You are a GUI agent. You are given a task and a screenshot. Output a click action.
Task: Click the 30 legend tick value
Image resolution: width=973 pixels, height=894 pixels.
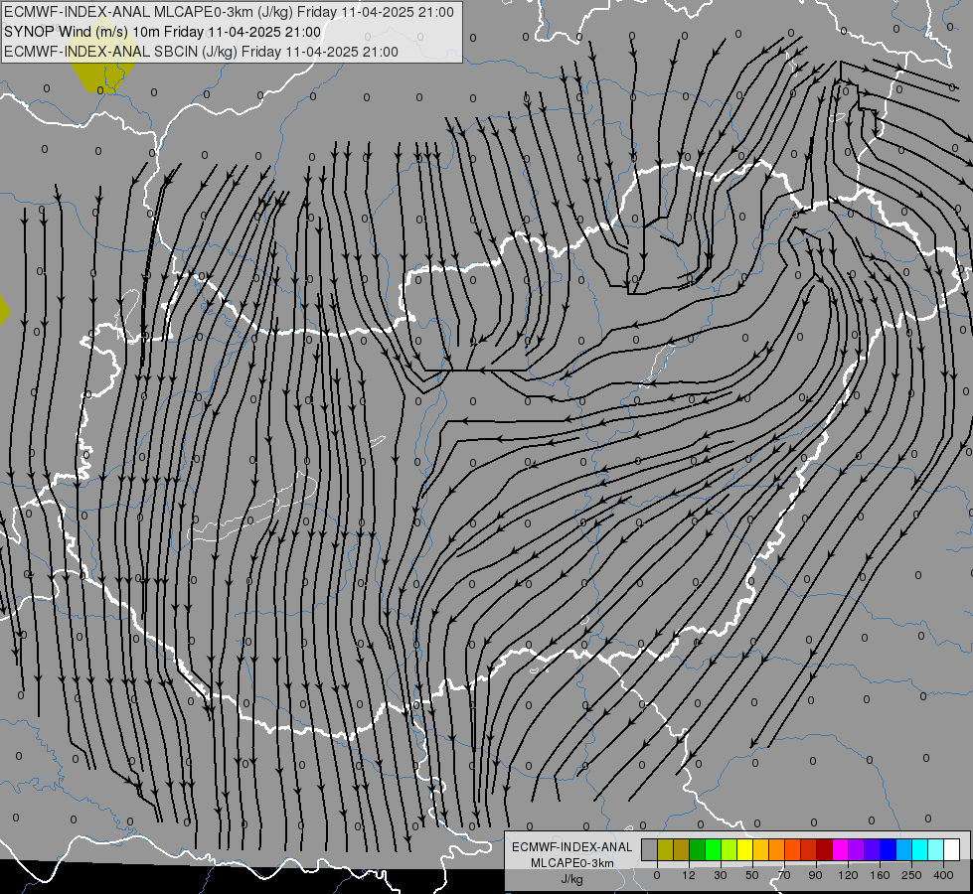(721, 875)
